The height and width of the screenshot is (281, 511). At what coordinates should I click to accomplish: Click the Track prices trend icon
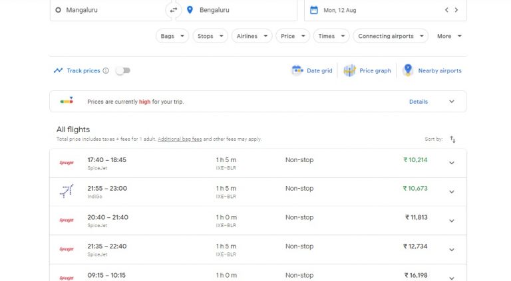tap(58, 70)
